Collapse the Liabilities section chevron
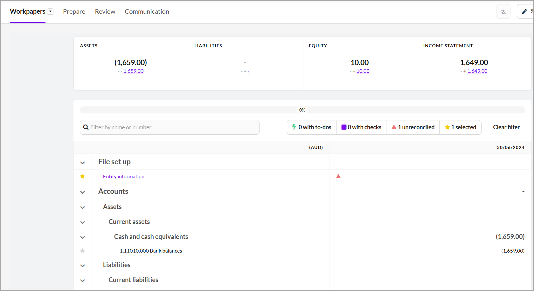The height and width of the screenshot is (291, 534). (x=83, y=266)
